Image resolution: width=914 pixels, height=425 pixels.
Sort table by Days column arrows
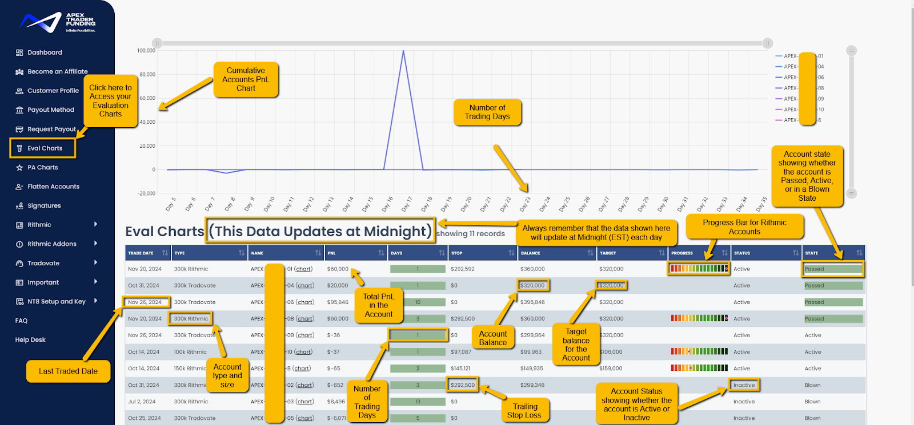(442, 253)
